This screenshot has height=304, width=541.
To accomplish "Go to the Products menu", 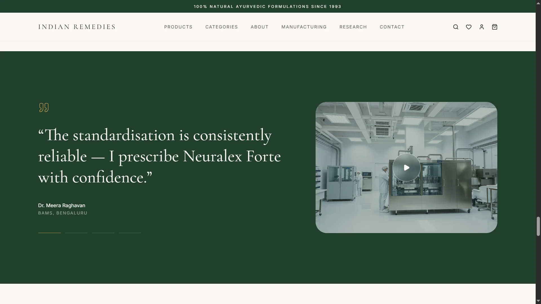I will tap(178, 27).
